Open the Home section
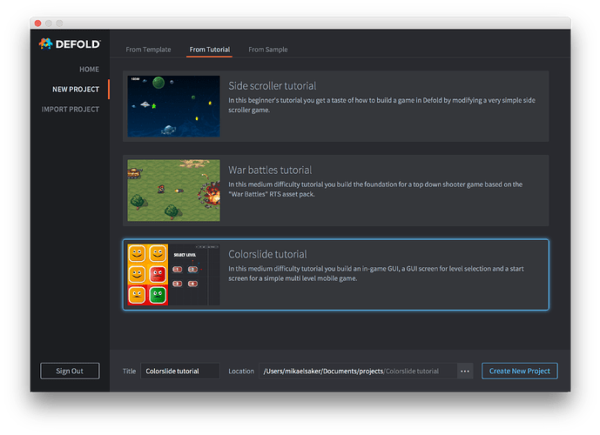This screenshot has width=600, height=435. coord(89,70)
